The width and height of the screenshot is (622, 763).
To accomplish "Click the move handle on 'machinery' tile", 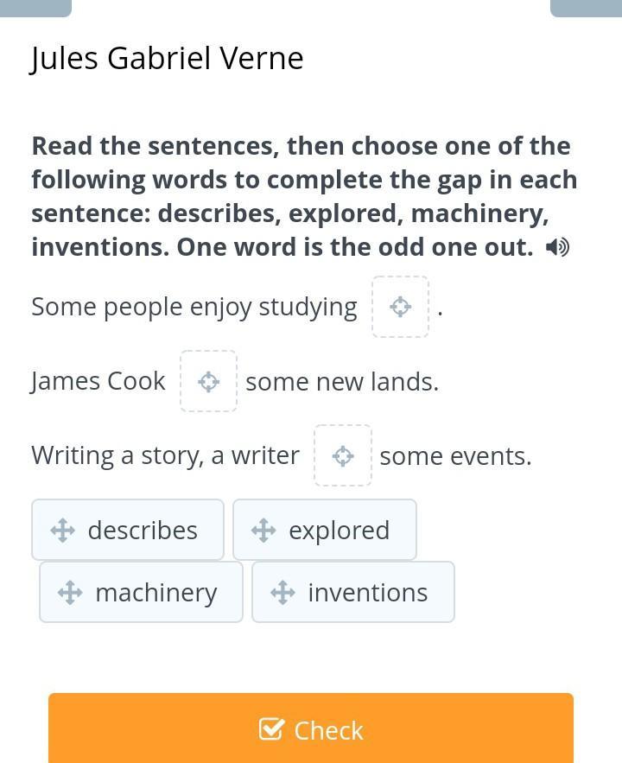I will click(70, 592).
